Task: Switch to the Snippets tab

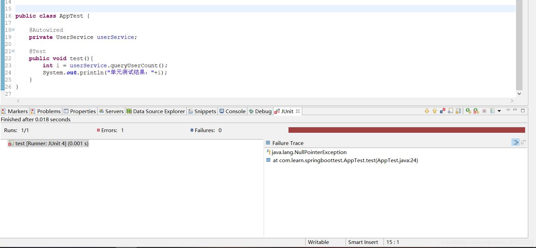Action: click(x=202, y=111)
